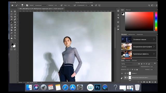Open brush blend mode dropdown Нормальный

point(41,5)
